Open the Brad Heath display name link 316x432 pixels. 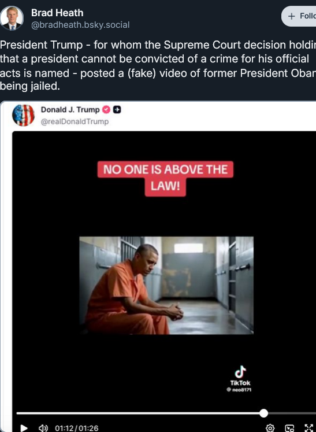point(57,13)
